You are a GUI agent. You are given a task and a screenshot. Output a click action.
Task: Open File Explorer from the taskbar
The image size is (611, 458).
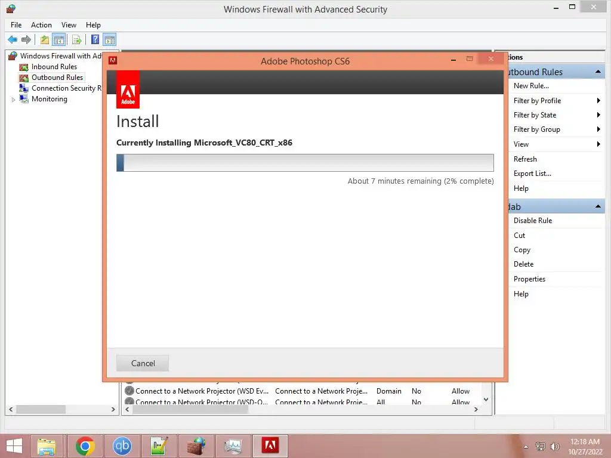coord(47,446)
